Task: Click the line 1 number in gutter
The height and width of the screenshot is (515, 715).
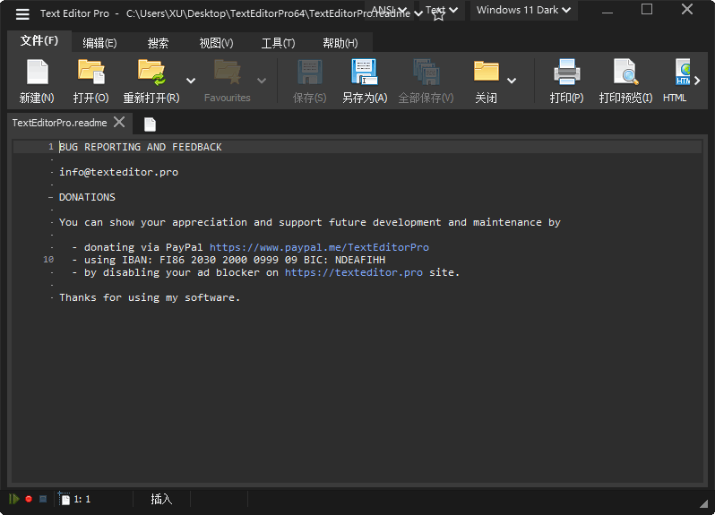Action: click(50, 147)
